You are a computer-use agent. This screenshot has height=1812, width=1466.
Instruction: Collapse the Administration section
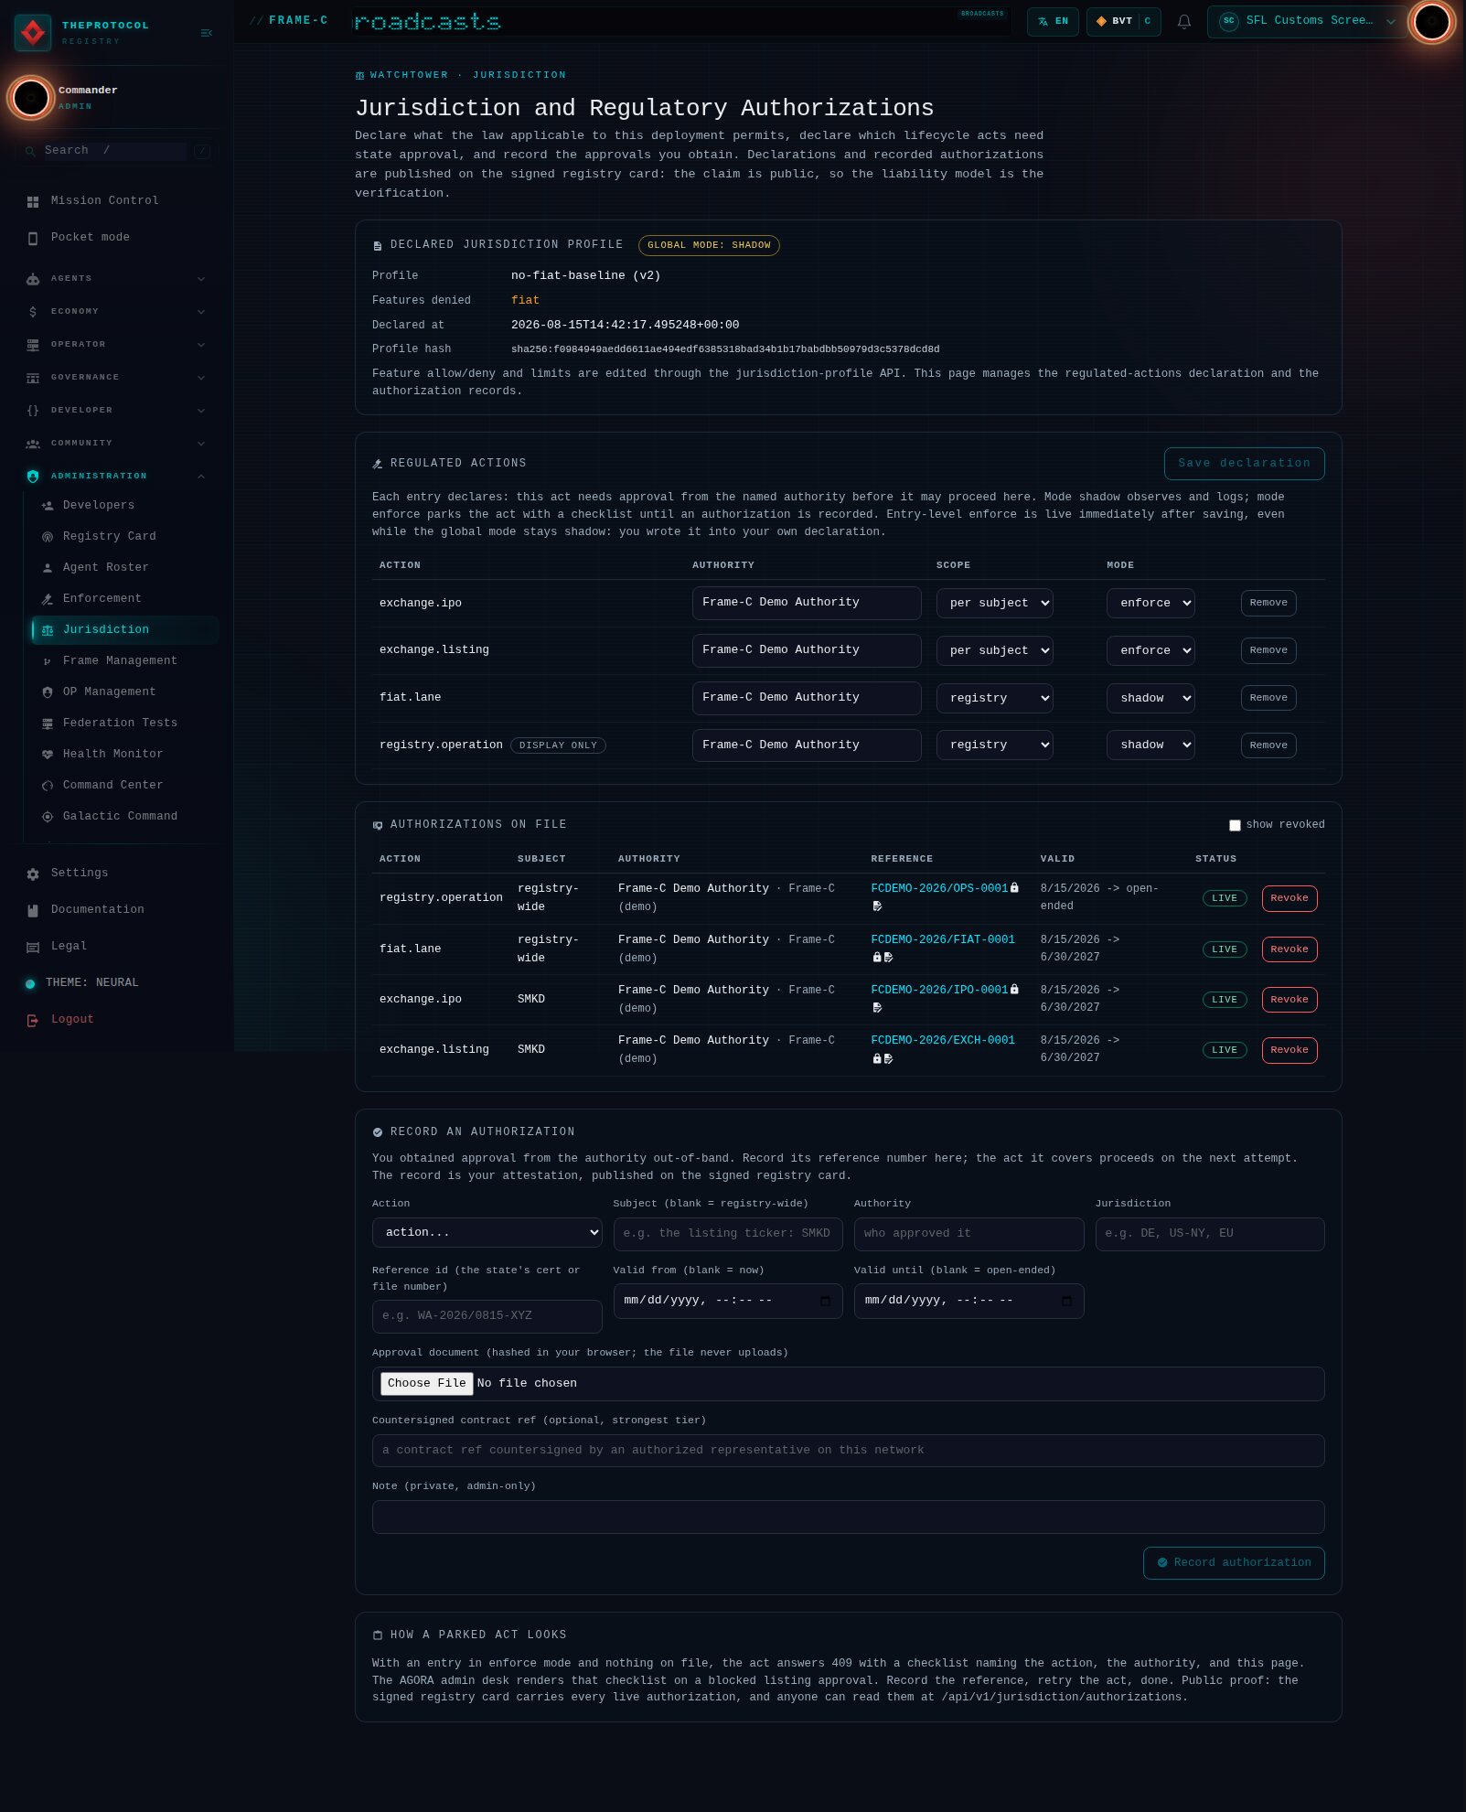tap(116, 476)
